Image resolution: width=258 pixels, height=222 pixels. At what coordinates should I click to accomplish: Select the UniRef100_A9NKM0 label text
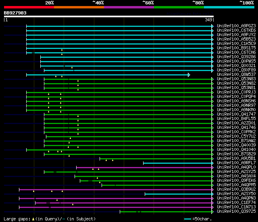[x=236, y=110]
